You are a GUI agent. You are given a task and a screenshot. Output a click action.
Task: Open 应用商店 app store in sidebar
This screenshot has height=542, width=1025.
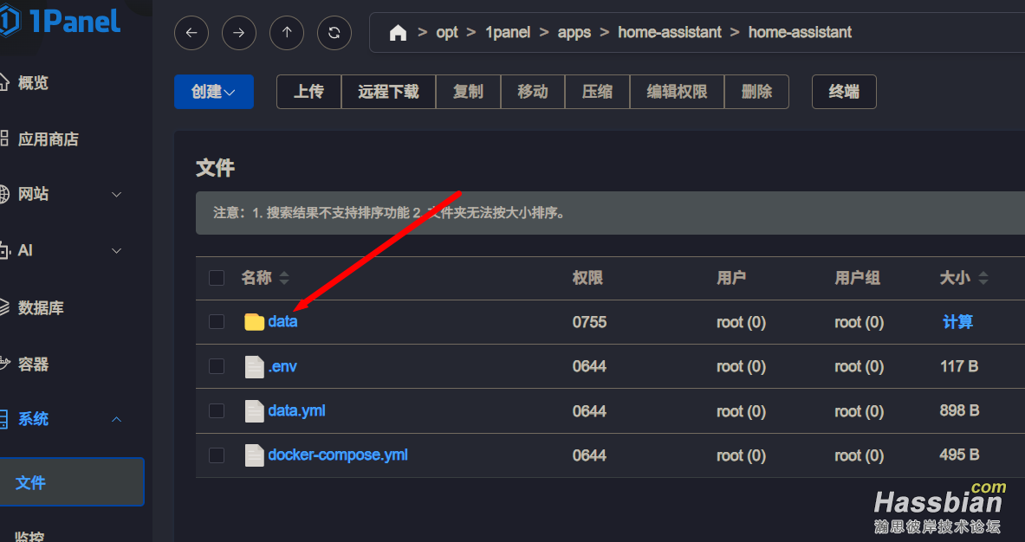pos(48,139)
